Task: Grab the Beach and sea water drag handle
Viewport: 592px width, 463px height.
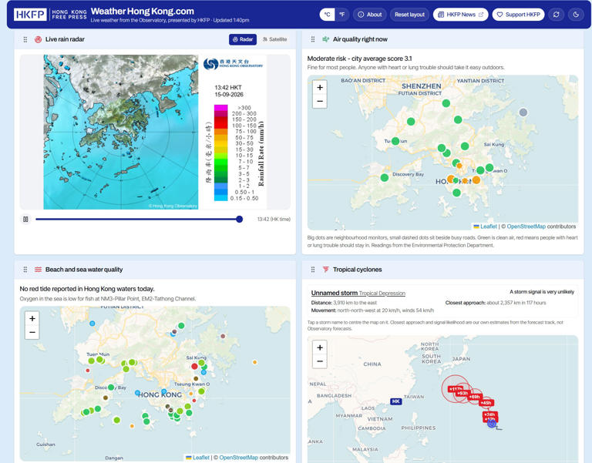Action: coord(25,270)
